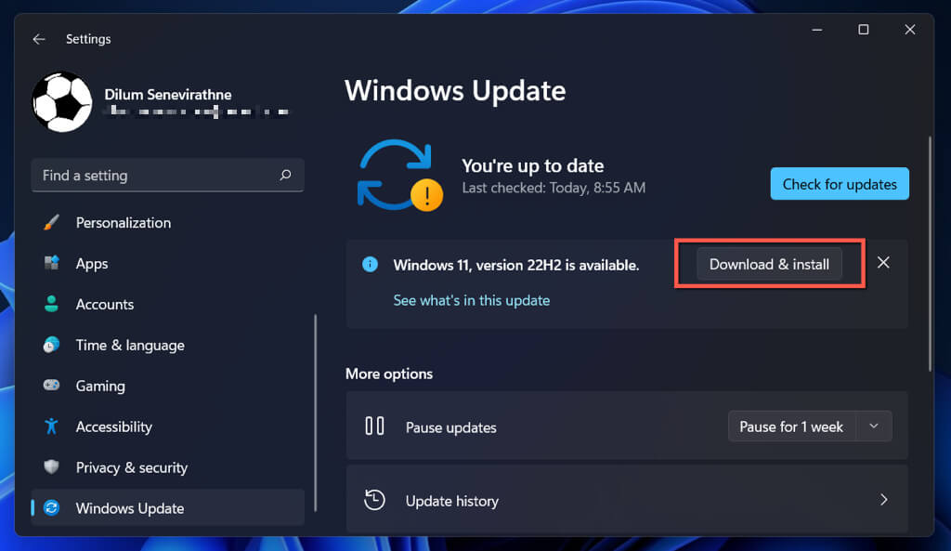Open Apps settings page
Viewport: 951px width, 551px height.
92,264
